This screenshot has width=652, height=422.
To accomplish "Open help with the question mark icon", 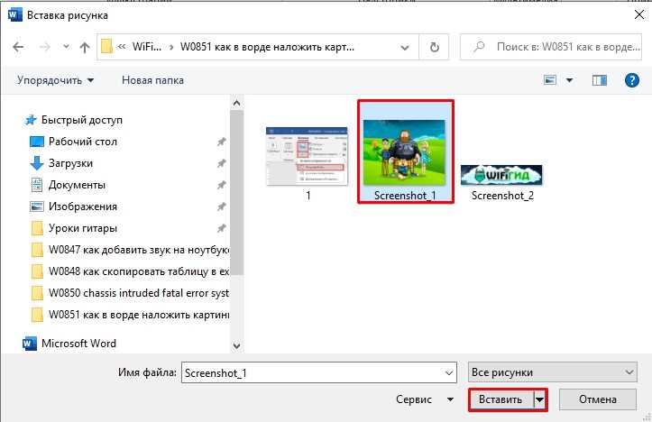I will coord(631,80).
